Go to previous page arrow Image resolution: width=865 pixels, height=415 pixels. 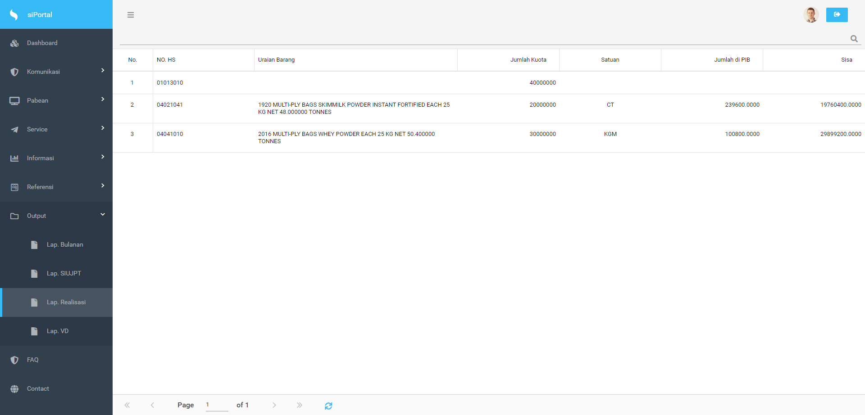[x=152, y=405]
